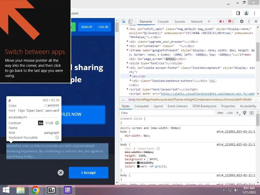The height and width of the screenshot is (195, 260).
Task: Expand the CookieAcceptance-buttons div node
Action: [131, 80]
